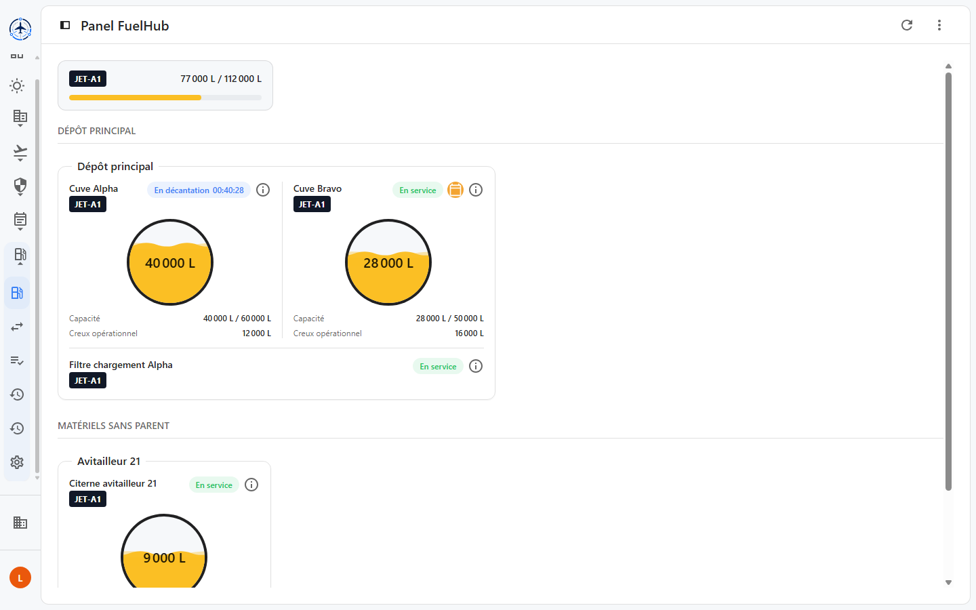The width and height of the screenshot is (976, 610).
Task: Click the sidebar vertical scrollbar
Action: [37, 276]
